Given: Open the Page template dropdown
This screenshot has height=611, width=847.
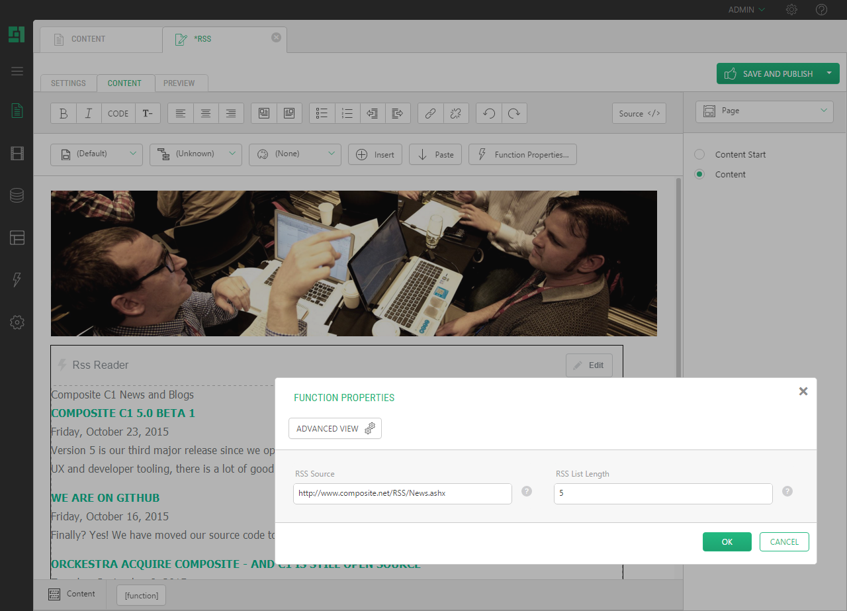Looking at the screenshot, I should 764,111.
